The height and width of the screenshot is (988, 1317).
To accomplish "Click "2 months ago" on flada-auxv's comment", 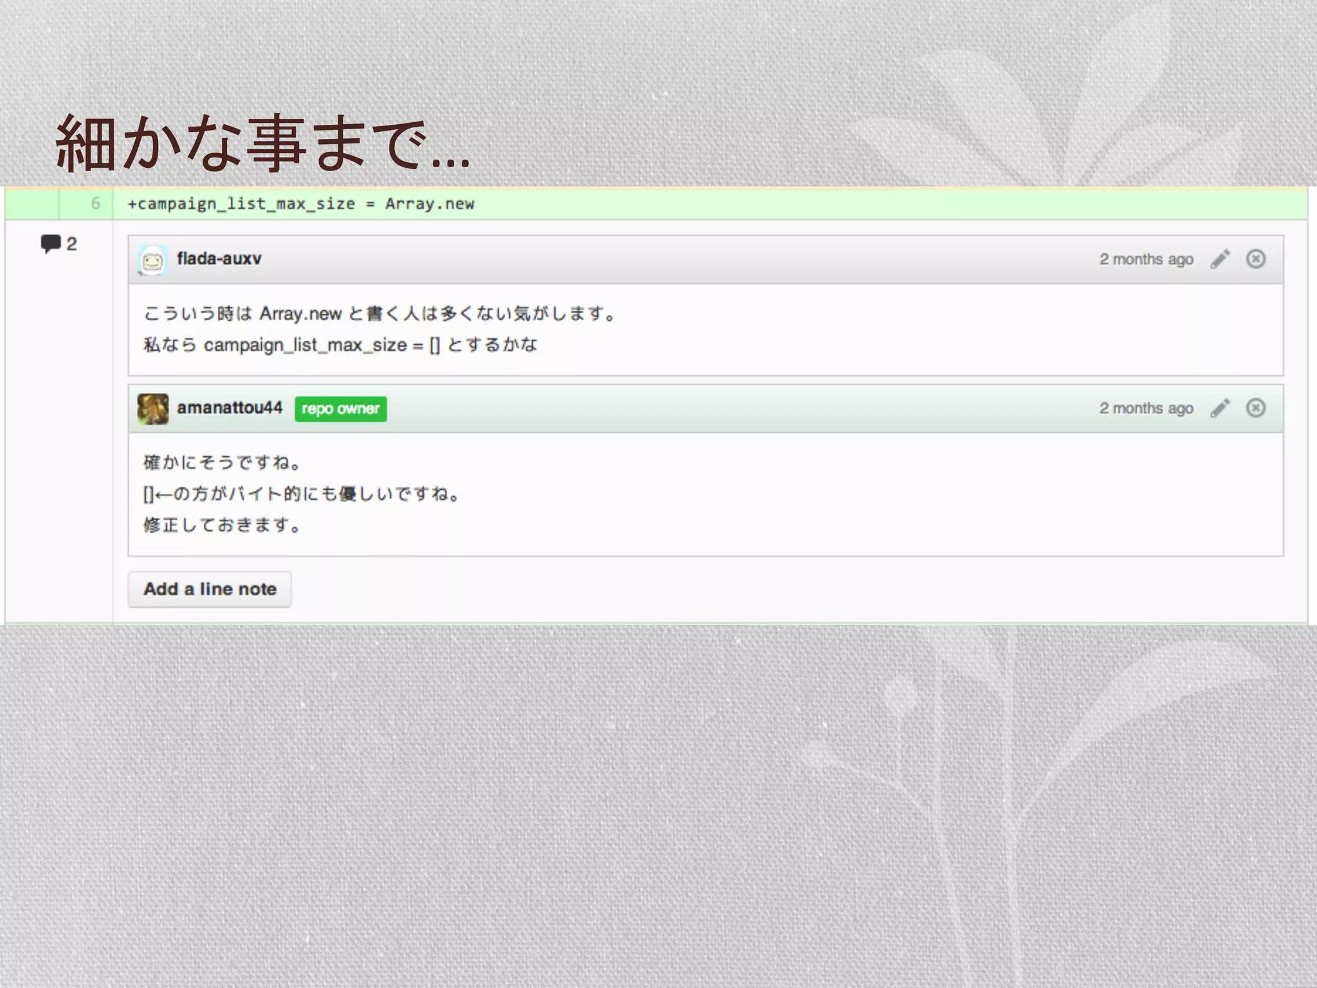I will (x=1146, y=259).
